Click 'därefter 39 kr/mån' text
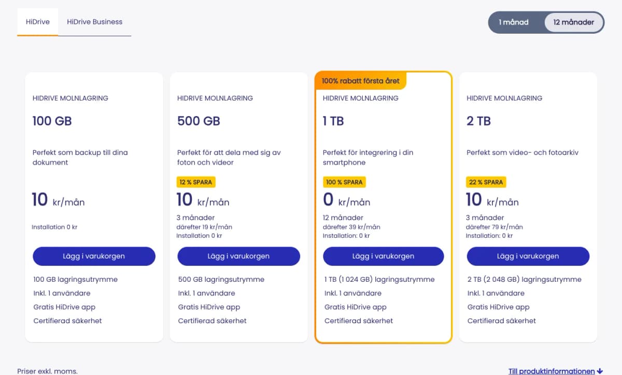This screenshot has width=622, height=375. (351, 227)
